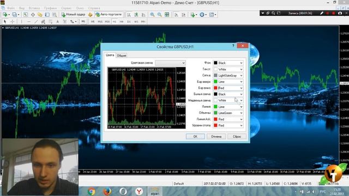Open the Navigator star-folder icon
The height and width of the screenshot is (196, 349).
40,15
